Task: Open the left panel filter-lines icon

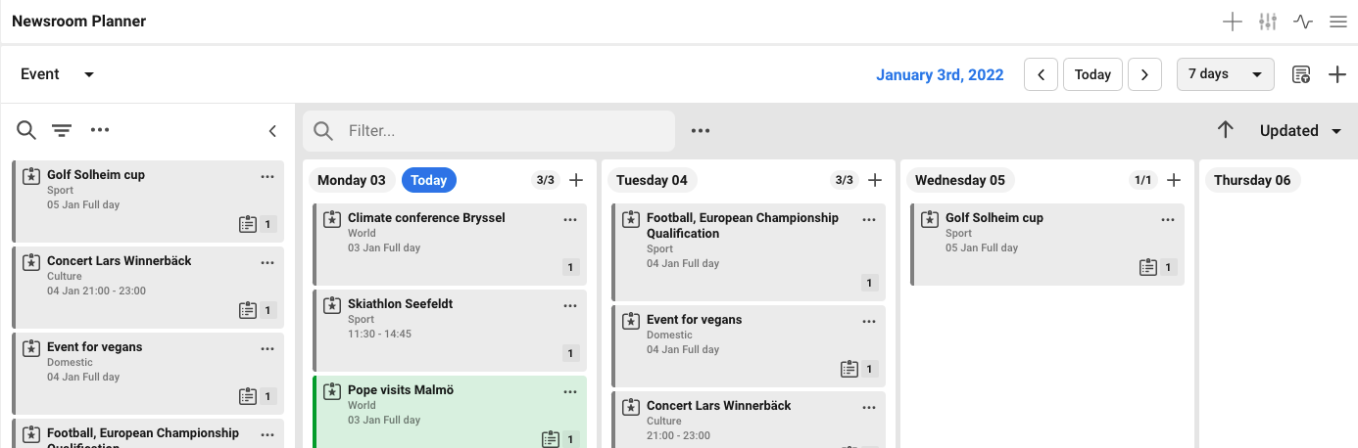Action: [x=62, y=130]
